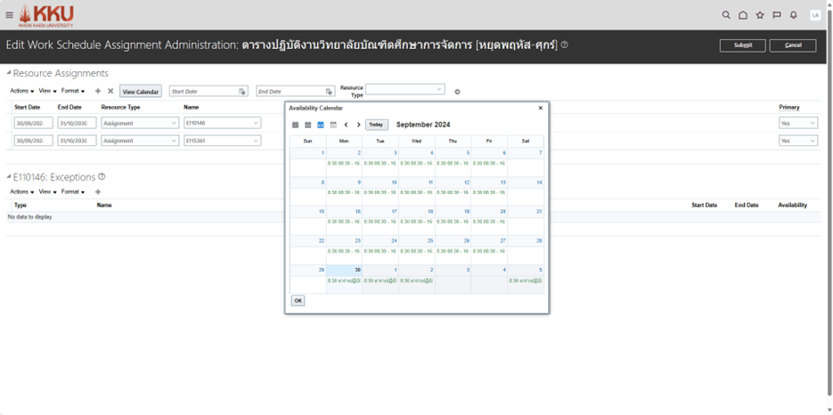The image size is (833, 415).
Task: Click the watchlist flag icon
Action: 777,15
